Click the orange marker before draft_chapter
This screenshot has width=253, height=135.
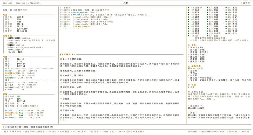[x=74, y=26]
